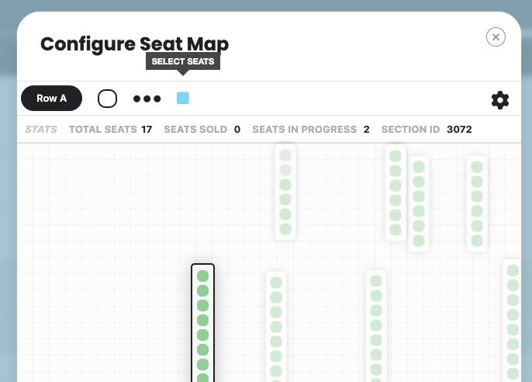Select the blue Select Seats tool
The height and width of the screenshot is (382, 532).
[x=183, y=98]
